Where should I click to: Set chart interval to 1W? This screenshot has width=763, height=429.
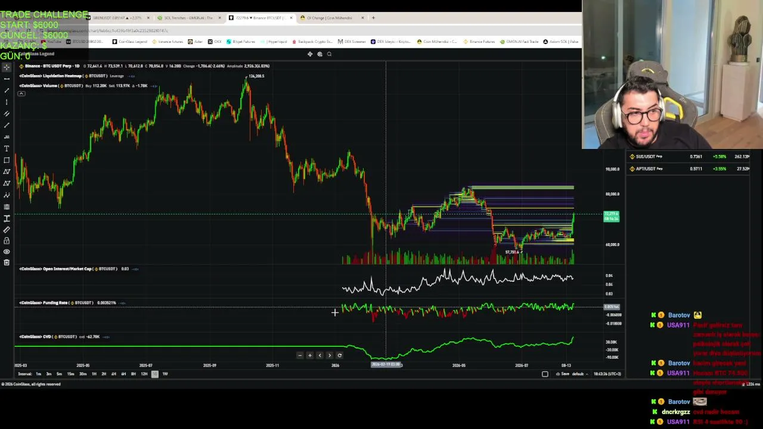pyautogui.click(x=165, y=374)
